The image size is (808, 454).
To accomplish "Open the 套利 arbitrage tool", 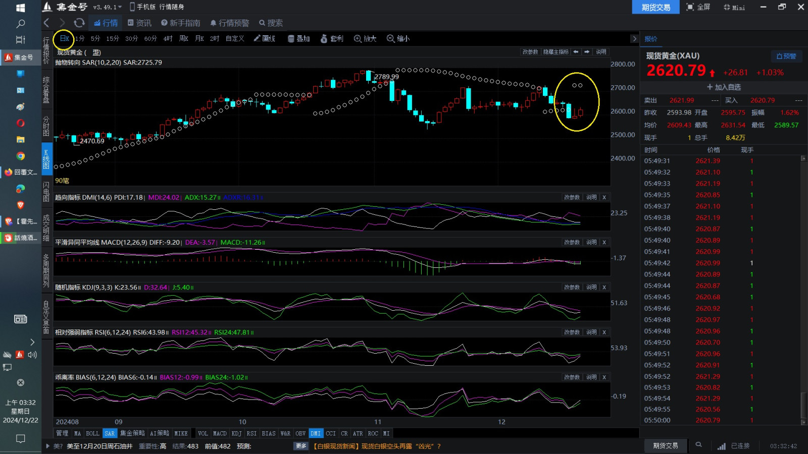I will [x=332, y=38].
